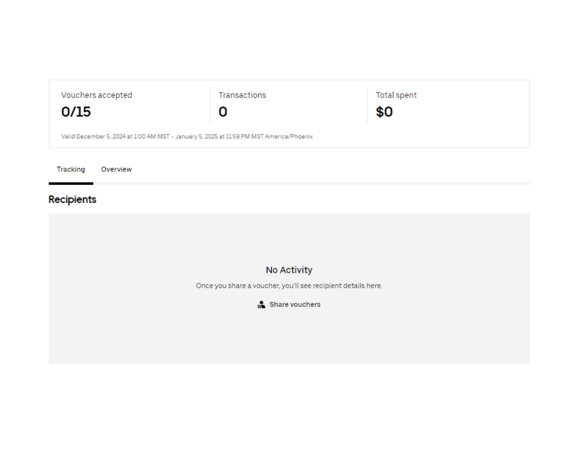
Task: Select the Vouchers accepted 0/15 value
Action: 76,112
